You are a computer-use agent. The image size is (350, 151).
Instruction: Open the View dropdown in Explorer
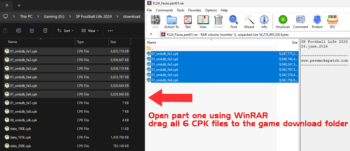click(90, 31)
